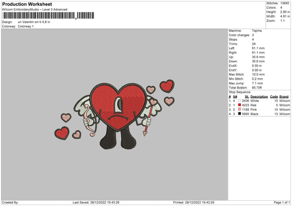This screenshot has height=206, width=292.
Task: Click the Red color swatch in stop sequence
Action: pyautogui.click(x=239, y=105)
